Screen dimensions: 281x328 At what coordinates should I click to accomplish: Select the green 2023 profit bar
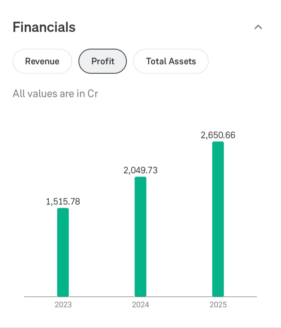point(63,252)
